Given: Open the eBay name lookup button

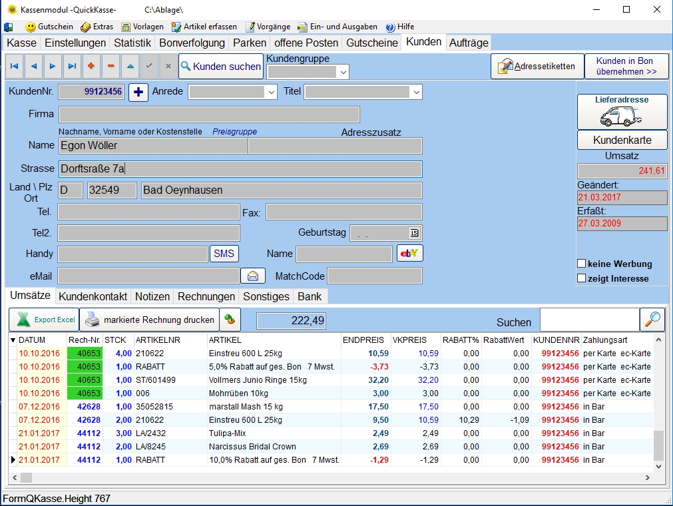Looking at the screenshot, I should (409, 253).
